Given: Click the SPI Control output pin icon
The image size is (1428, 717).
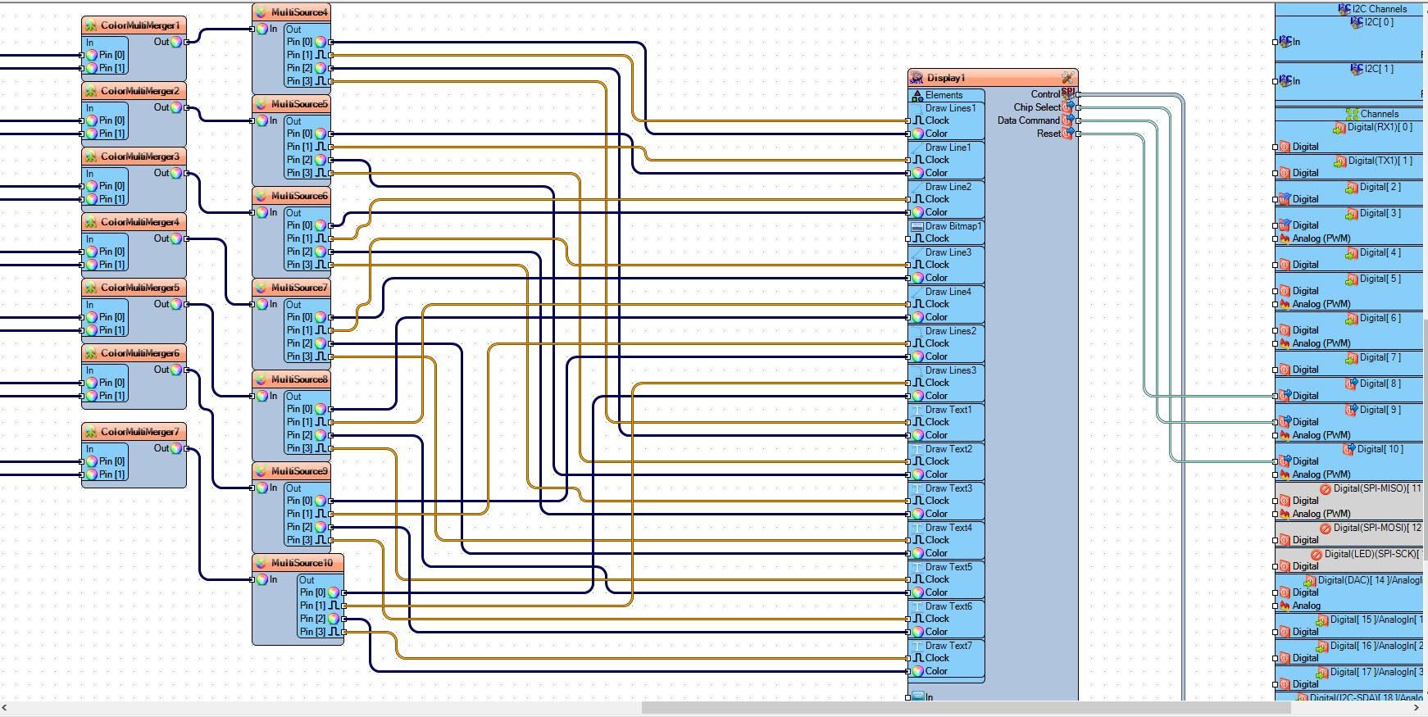Looking at the screenshot, I should point(1067,93).
